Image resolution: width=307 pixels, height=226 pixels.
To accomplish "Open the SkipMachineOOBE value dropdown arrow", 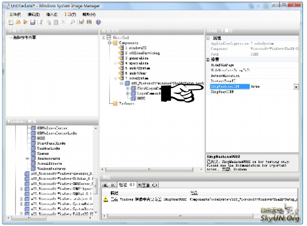I will [x=296, y=87].
